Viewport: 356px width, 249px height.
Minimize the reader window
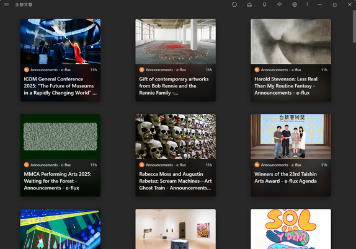(319, 4)
